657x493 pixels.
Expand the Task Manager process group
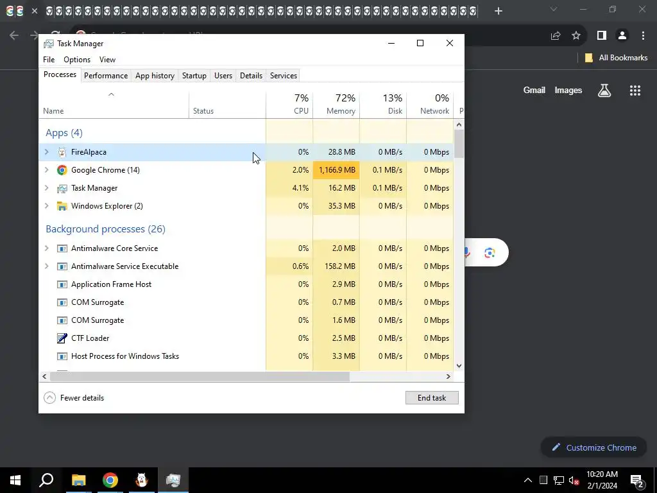47,188
